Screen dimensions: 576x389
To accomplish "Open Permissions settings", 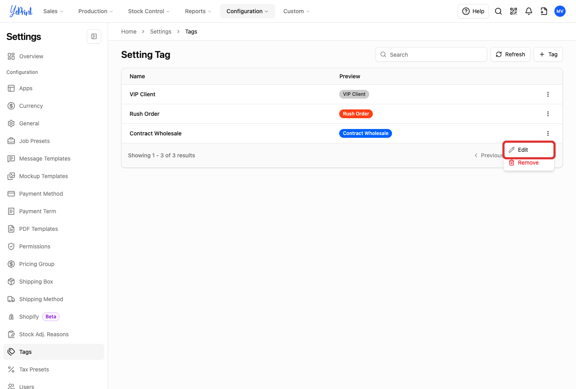I will 54,246.
